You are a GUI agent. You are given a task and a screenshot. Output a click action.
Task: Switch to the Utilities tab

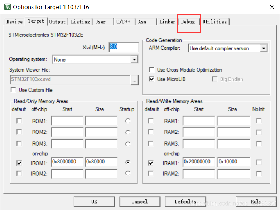[x=214, y=22]
